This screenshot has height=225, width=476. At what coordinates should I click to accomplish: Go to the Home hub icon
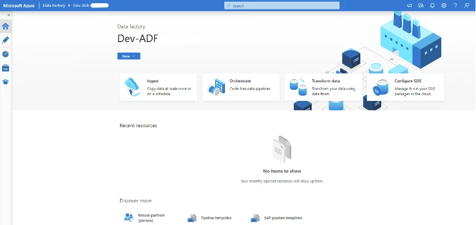pyautogui.click(x=5, y=26)
